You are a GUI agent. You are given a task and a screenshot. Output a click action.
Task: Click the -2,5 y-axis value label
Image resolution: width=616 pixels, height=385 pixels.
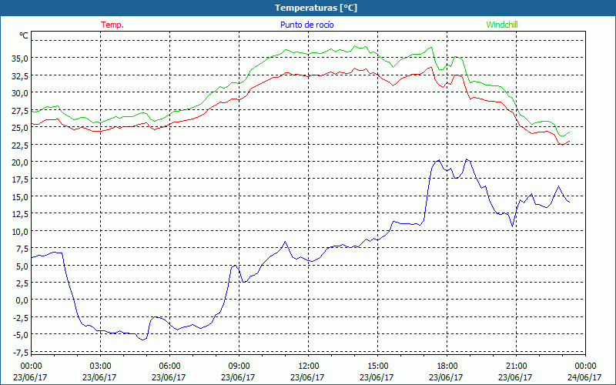19,318
